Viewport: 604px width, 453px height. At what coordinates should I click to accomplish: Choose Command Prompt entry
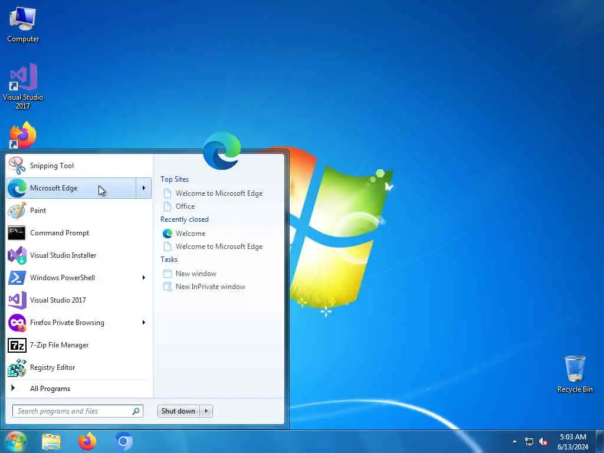coord(79,233)
